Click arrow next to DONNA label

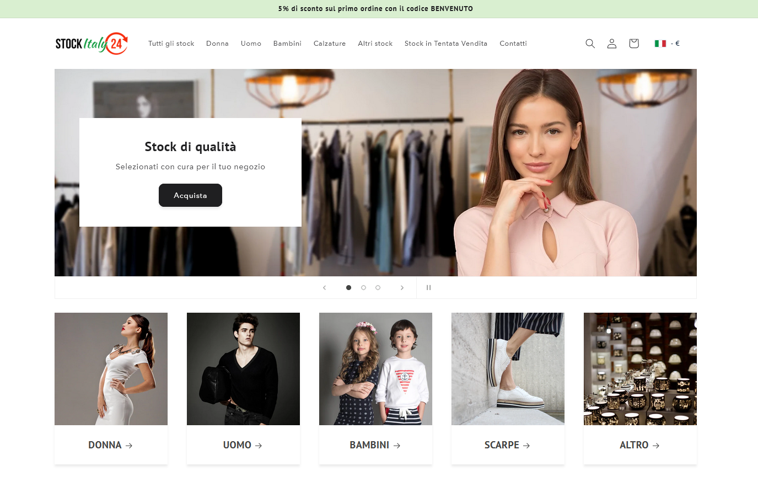(129, 446)
